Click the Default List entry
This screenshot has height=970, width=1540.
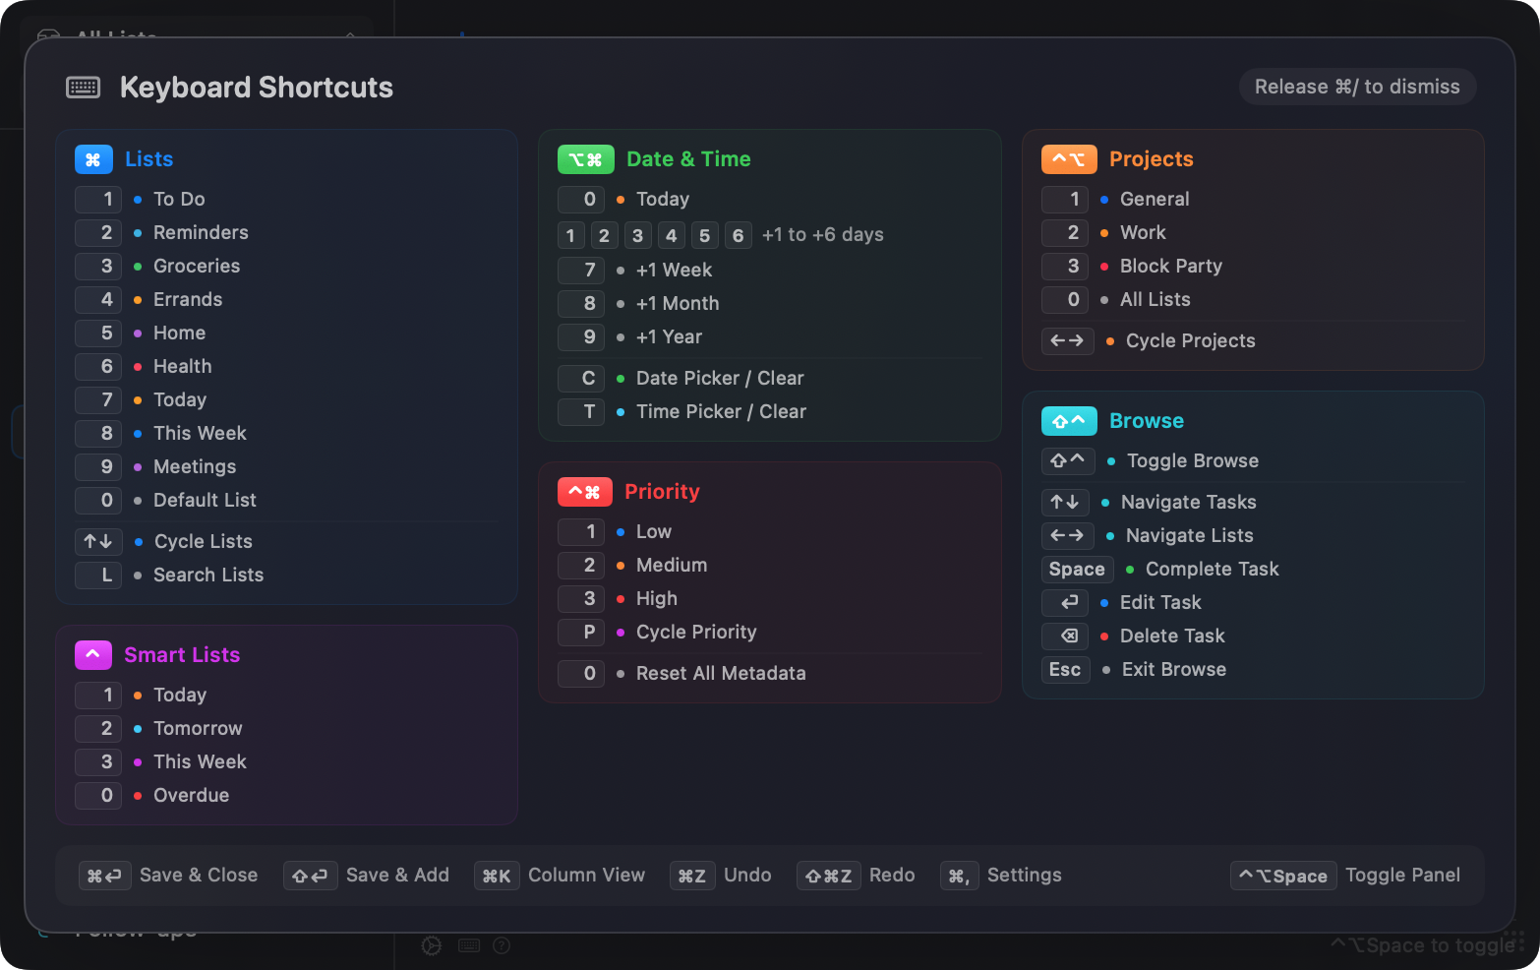coord(205,501)
